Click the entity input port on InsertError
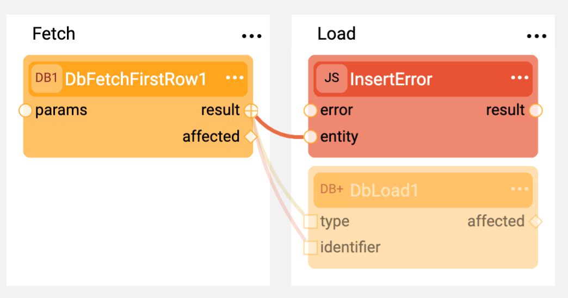The image size is (568, 298). pos(311,137)
